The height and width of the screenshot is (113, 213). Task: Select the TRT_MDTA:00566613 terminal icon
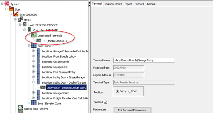[38, 40]
